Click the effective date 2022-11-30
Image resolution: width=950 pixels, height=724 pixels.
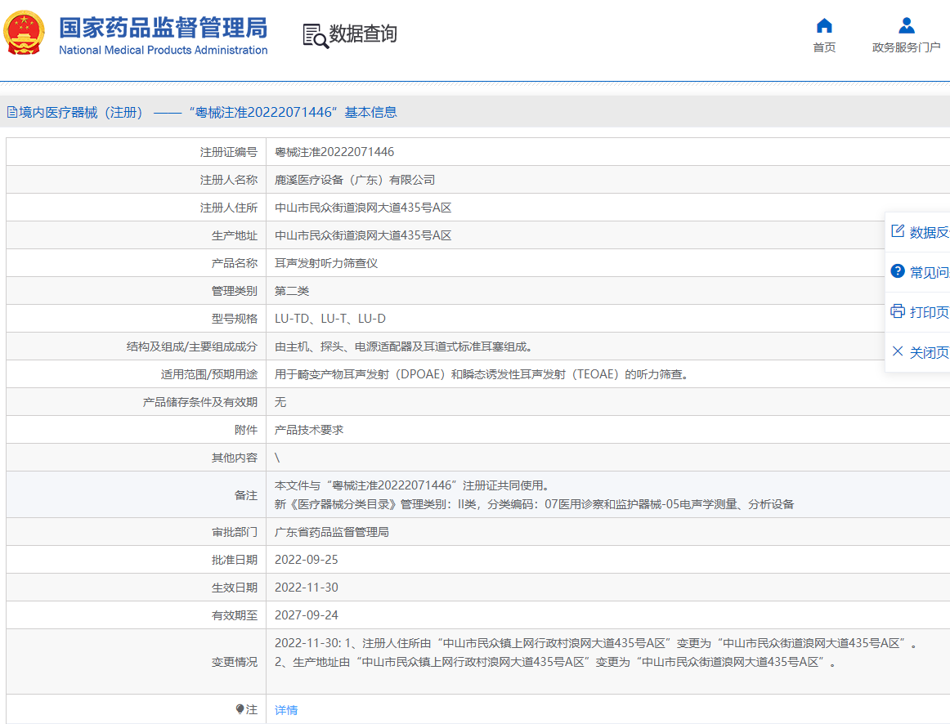pyautogui.click(x=306, y=588)
